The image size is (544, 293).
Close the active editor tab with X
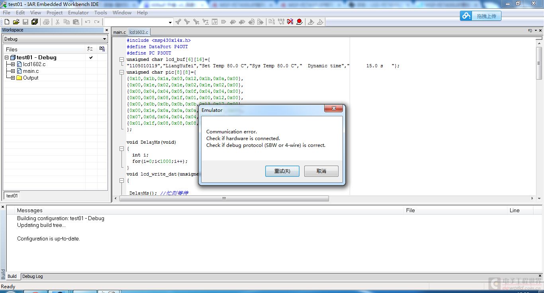(x=541, y=31)
